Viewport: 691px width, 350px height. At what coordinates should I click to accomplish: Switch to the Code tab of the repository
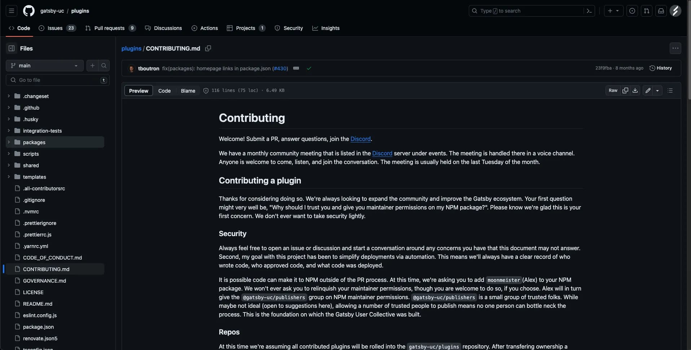tap(19, 28)
